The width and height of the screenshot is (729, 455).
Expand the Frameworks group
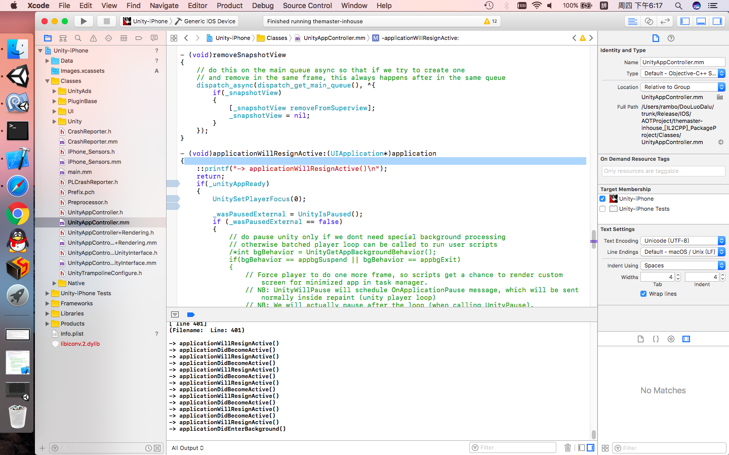coord(48,303)
